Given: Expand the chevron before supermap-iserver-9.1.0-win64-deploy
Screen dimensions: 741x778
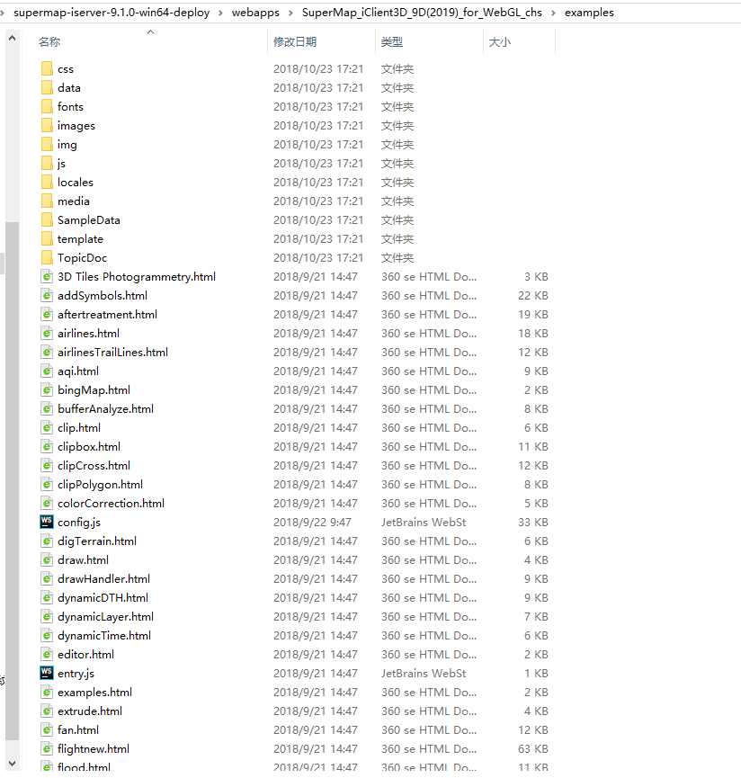Looking at the screenshot, I should [3, 13].
